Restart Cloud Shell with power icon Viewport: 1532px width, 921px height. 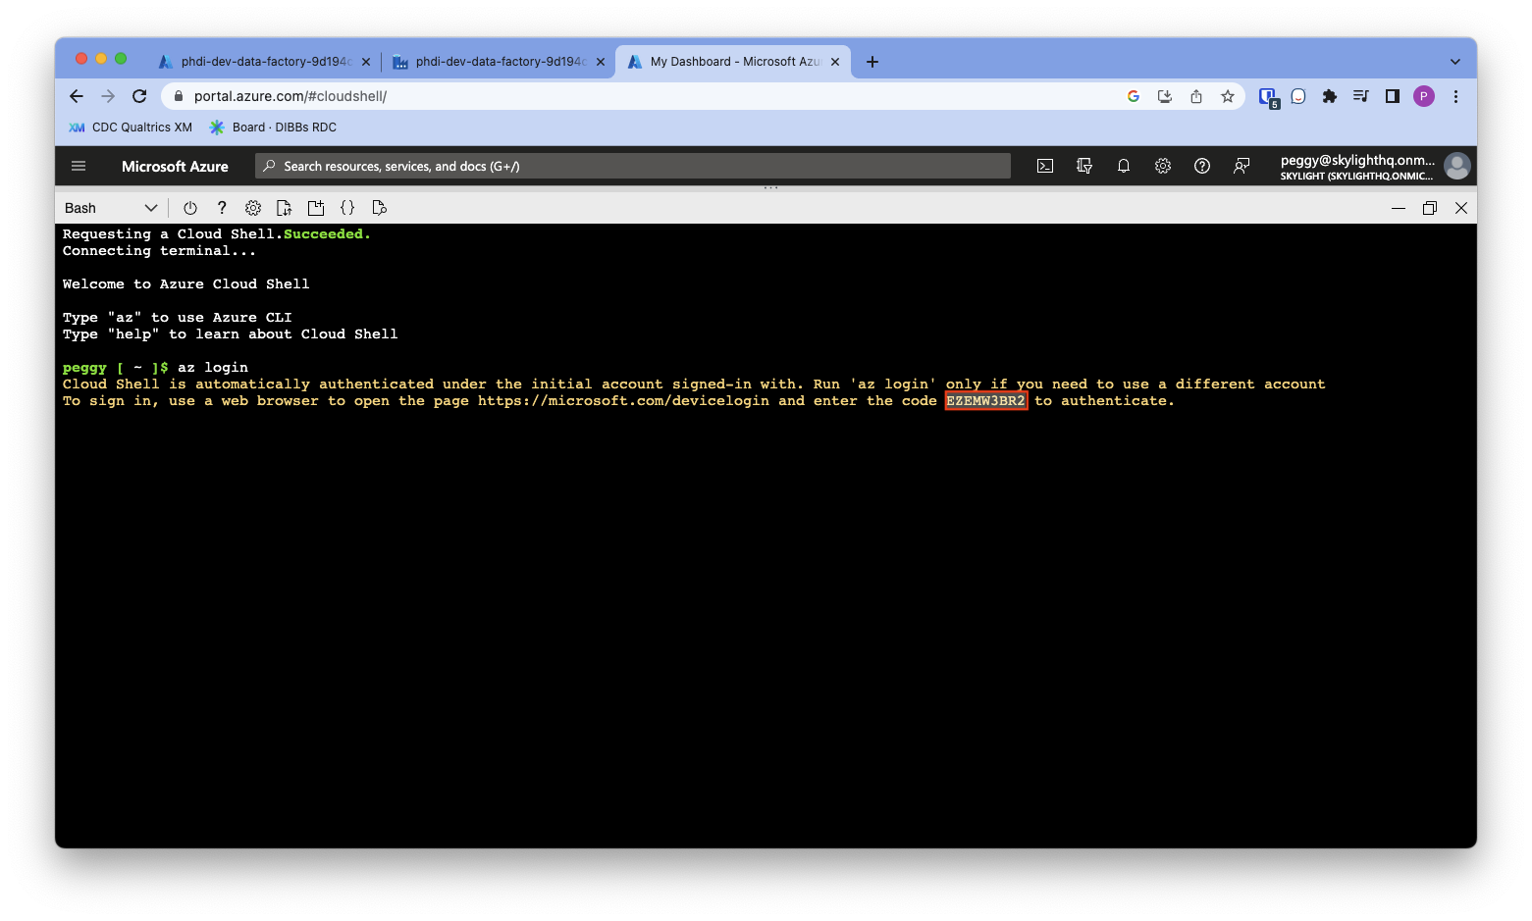pos(190,208)
